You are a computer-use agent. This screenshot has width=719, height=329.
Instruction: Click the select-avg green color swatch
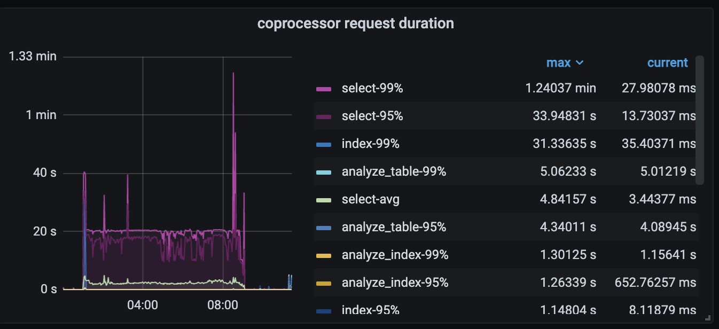point(324,200)
